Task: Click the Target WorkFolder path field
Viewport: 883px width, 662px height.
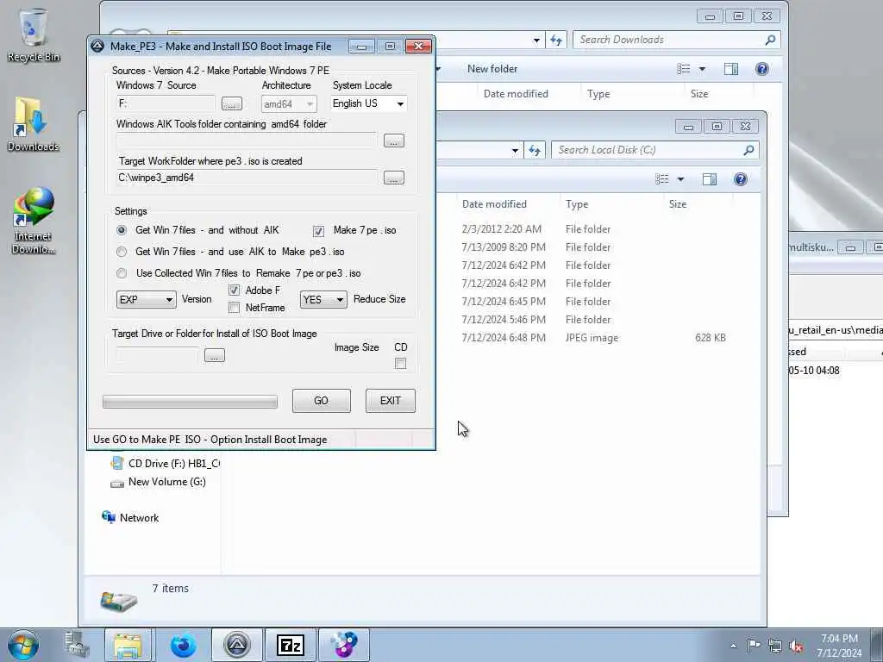Action: [246, 178]
